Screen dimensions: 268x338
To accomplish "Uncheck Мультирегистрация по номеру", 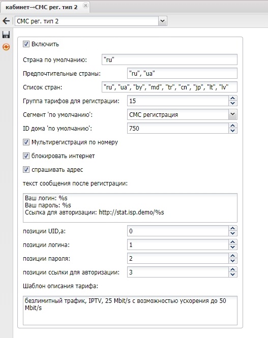I will tap(26, 142).
